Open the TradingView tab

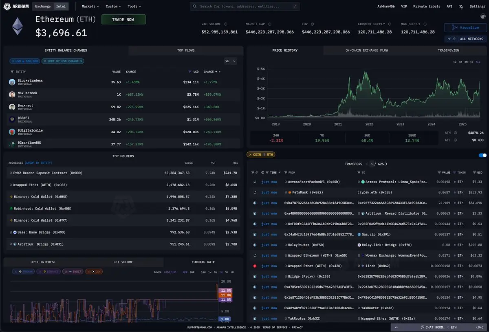coord(448,51)
